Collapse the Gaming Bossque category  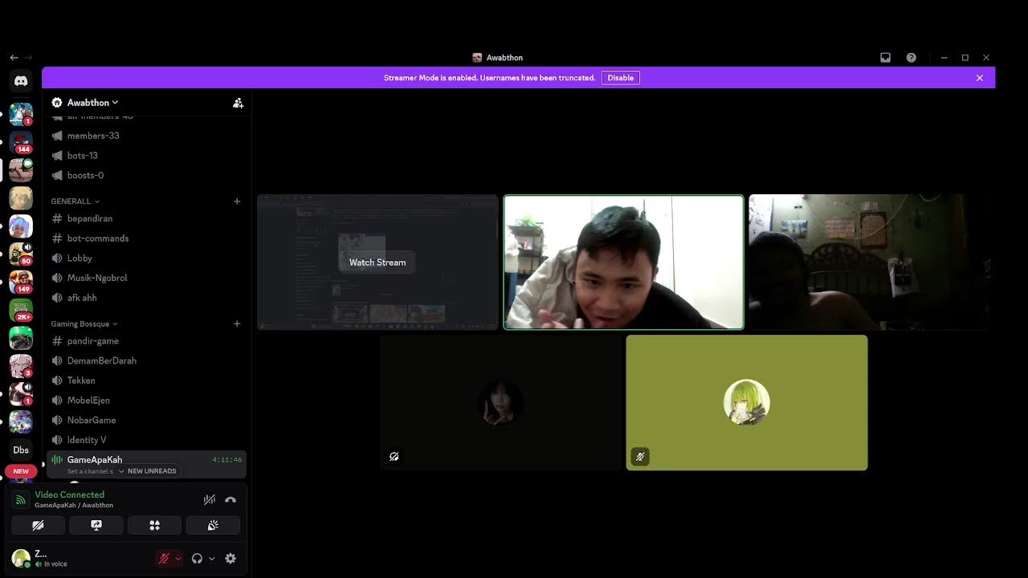[x=84, y=324]
